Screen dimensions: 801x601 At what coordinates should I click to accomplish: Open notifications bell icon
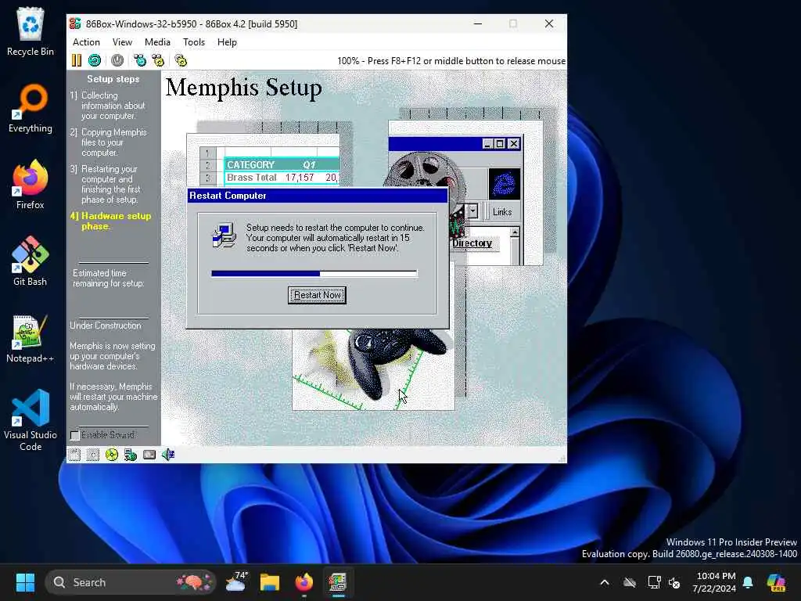(748, 582)
